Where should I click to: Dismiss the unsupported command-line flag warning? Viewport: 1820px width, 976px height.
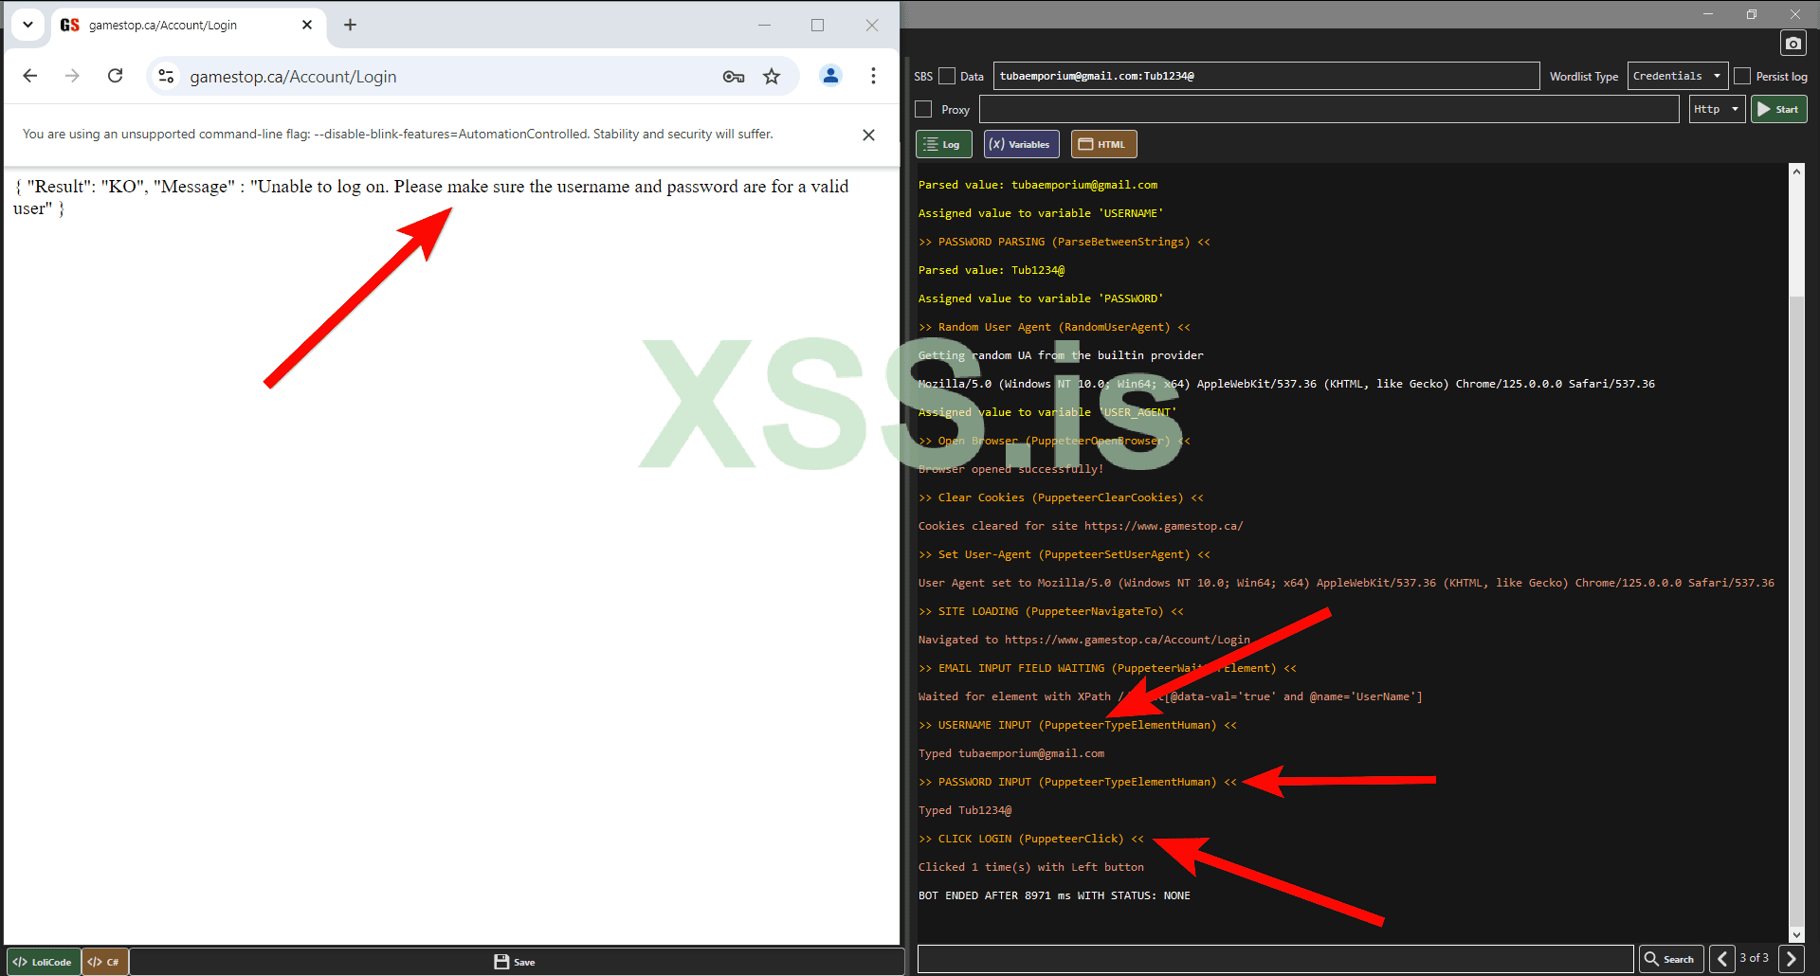click(x=868, y=135)
